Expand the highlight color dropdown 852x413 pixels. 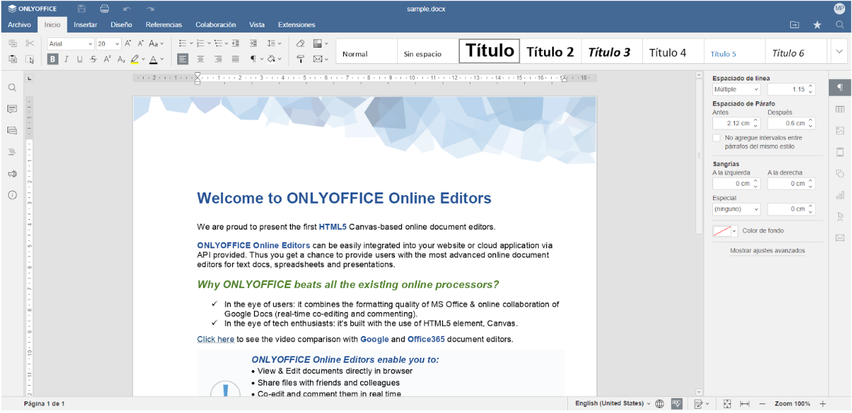[142, 59]
